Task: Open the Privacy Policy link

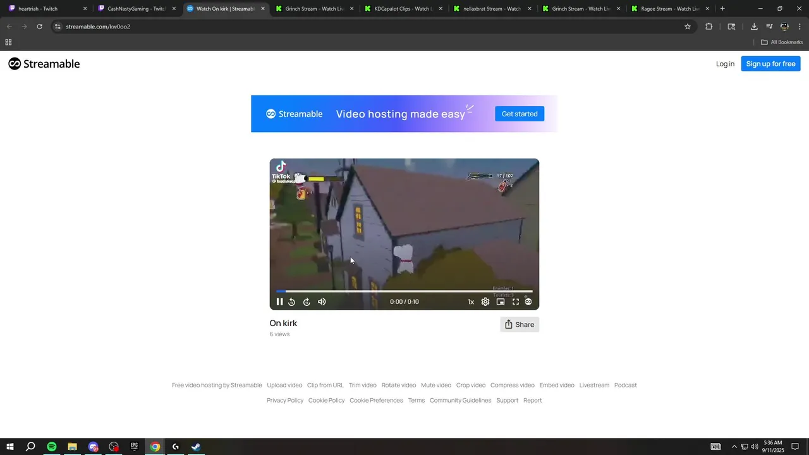Action: (x=285, y=401)
